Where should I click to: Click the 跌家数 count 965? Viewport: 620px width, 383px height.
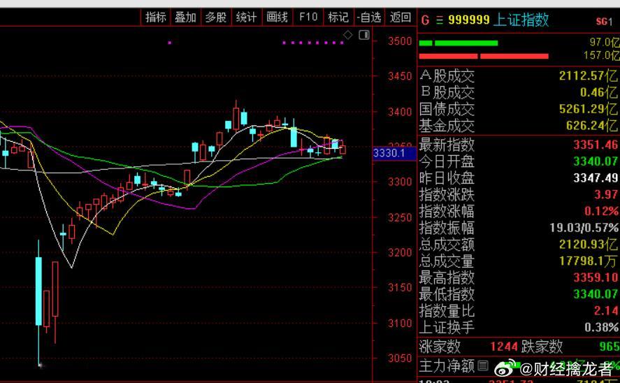(609, 347)
